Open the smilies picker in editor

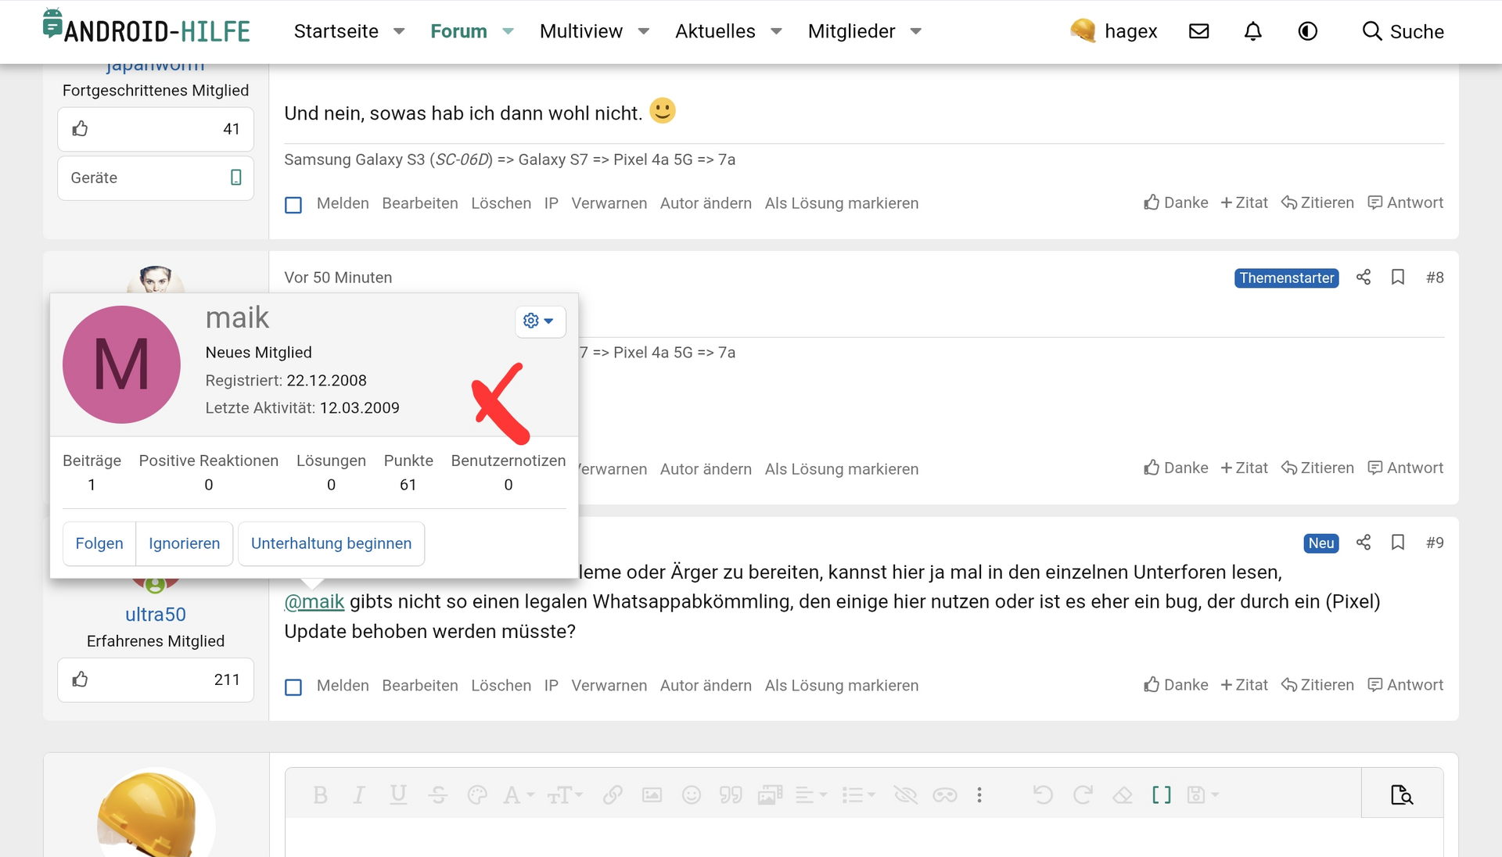coord(691,795)
